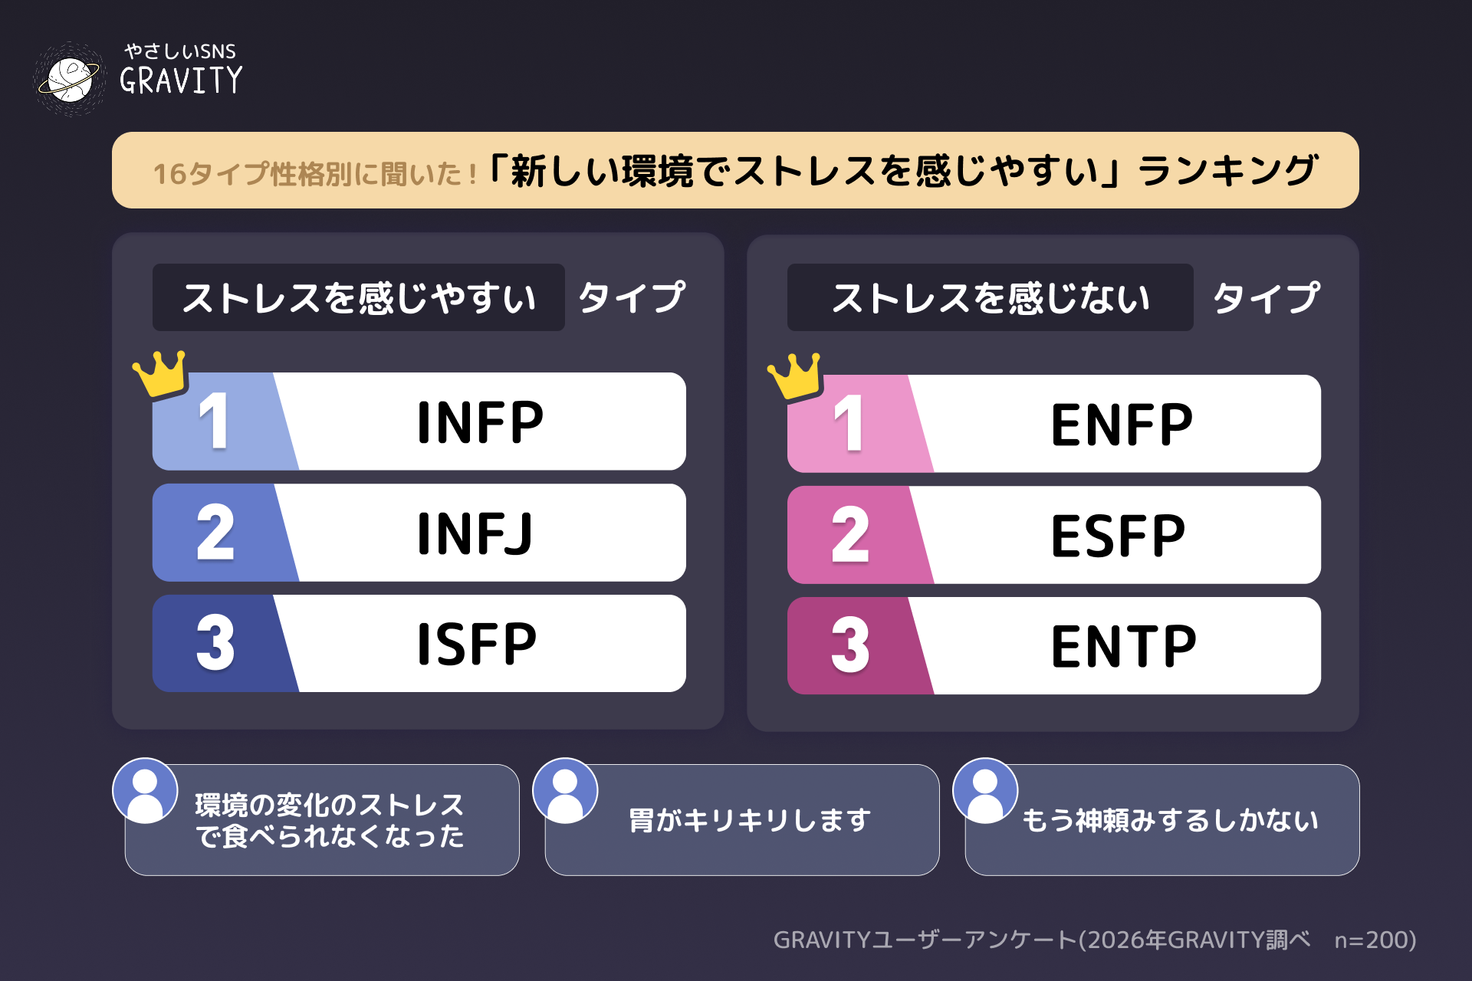
Task: Click the avatar beside the 胃がキリキリします comment
Action: point(565,791)
